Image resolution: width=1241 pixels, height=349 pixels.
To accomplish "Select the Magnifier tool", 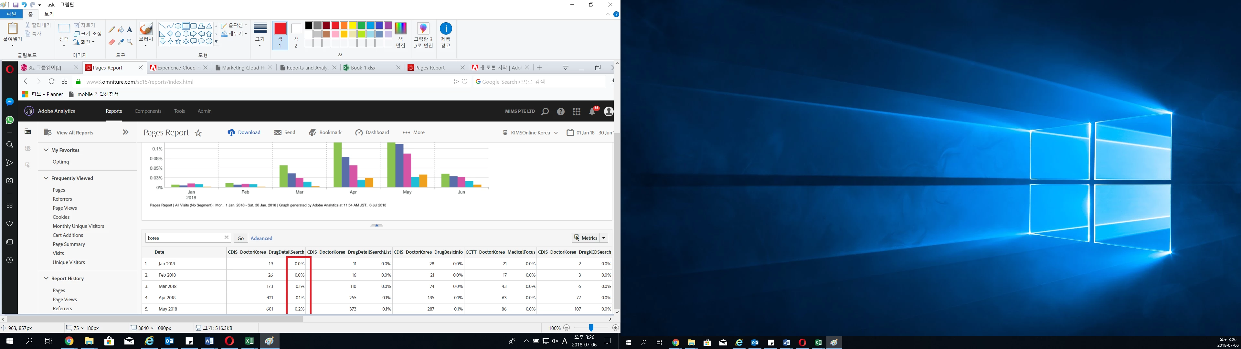I will [x=130, y=42].
